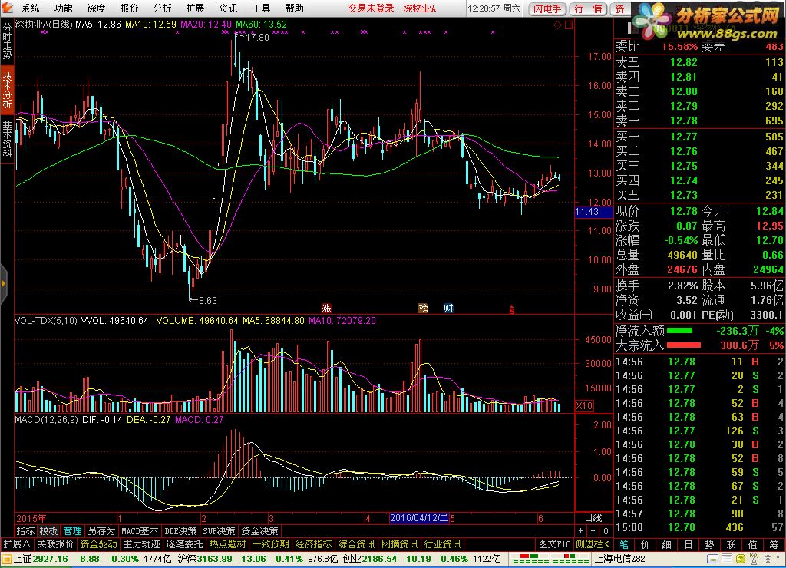Open the 主力轨迹 tab
Image resolution: width=786 pixels, height=568 pixels.
(x=141, y=544)
